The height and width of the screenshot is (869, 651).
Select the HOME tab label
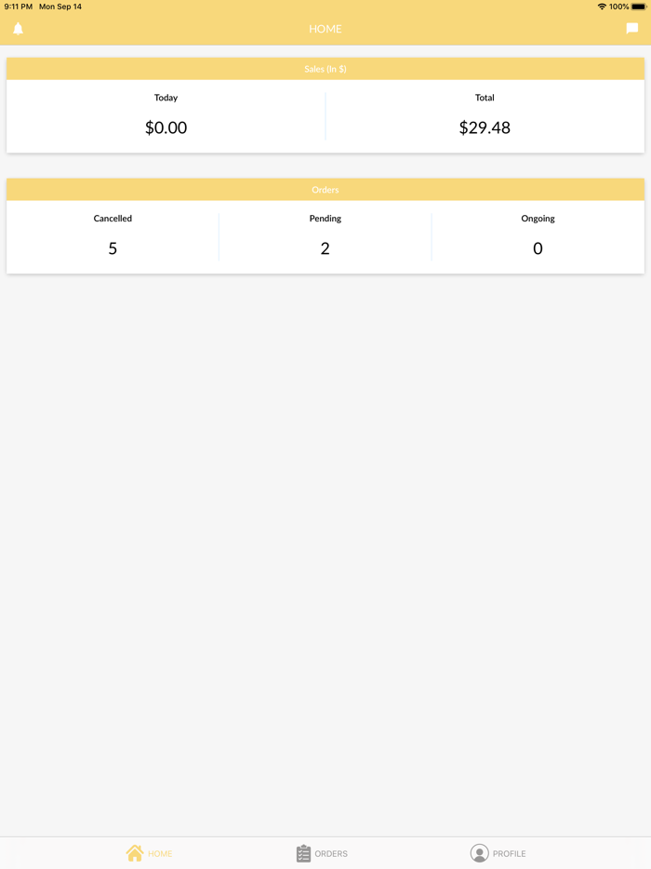coord(160,854)
